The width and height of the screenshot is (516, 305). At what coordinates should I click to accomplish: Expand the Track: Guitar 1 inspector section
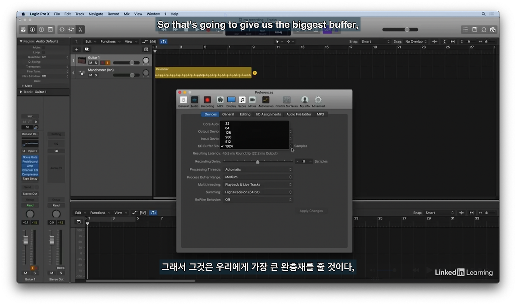point(21,92)
